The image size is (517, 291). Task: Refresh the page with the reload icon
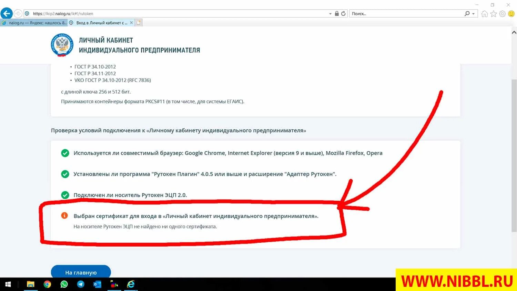click(343, 13)
